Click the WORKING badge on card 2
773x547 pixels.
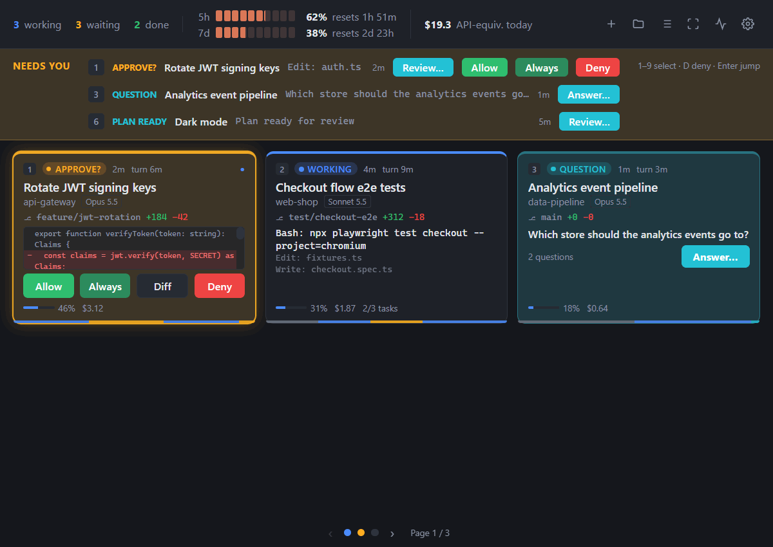pos(326,169)
